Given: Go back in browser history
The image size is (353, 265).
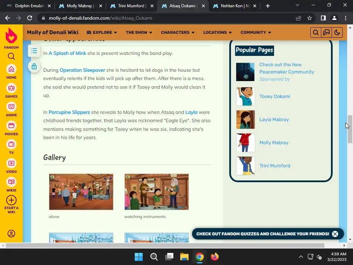Looking at the screenshot, I should coord(8,18).
